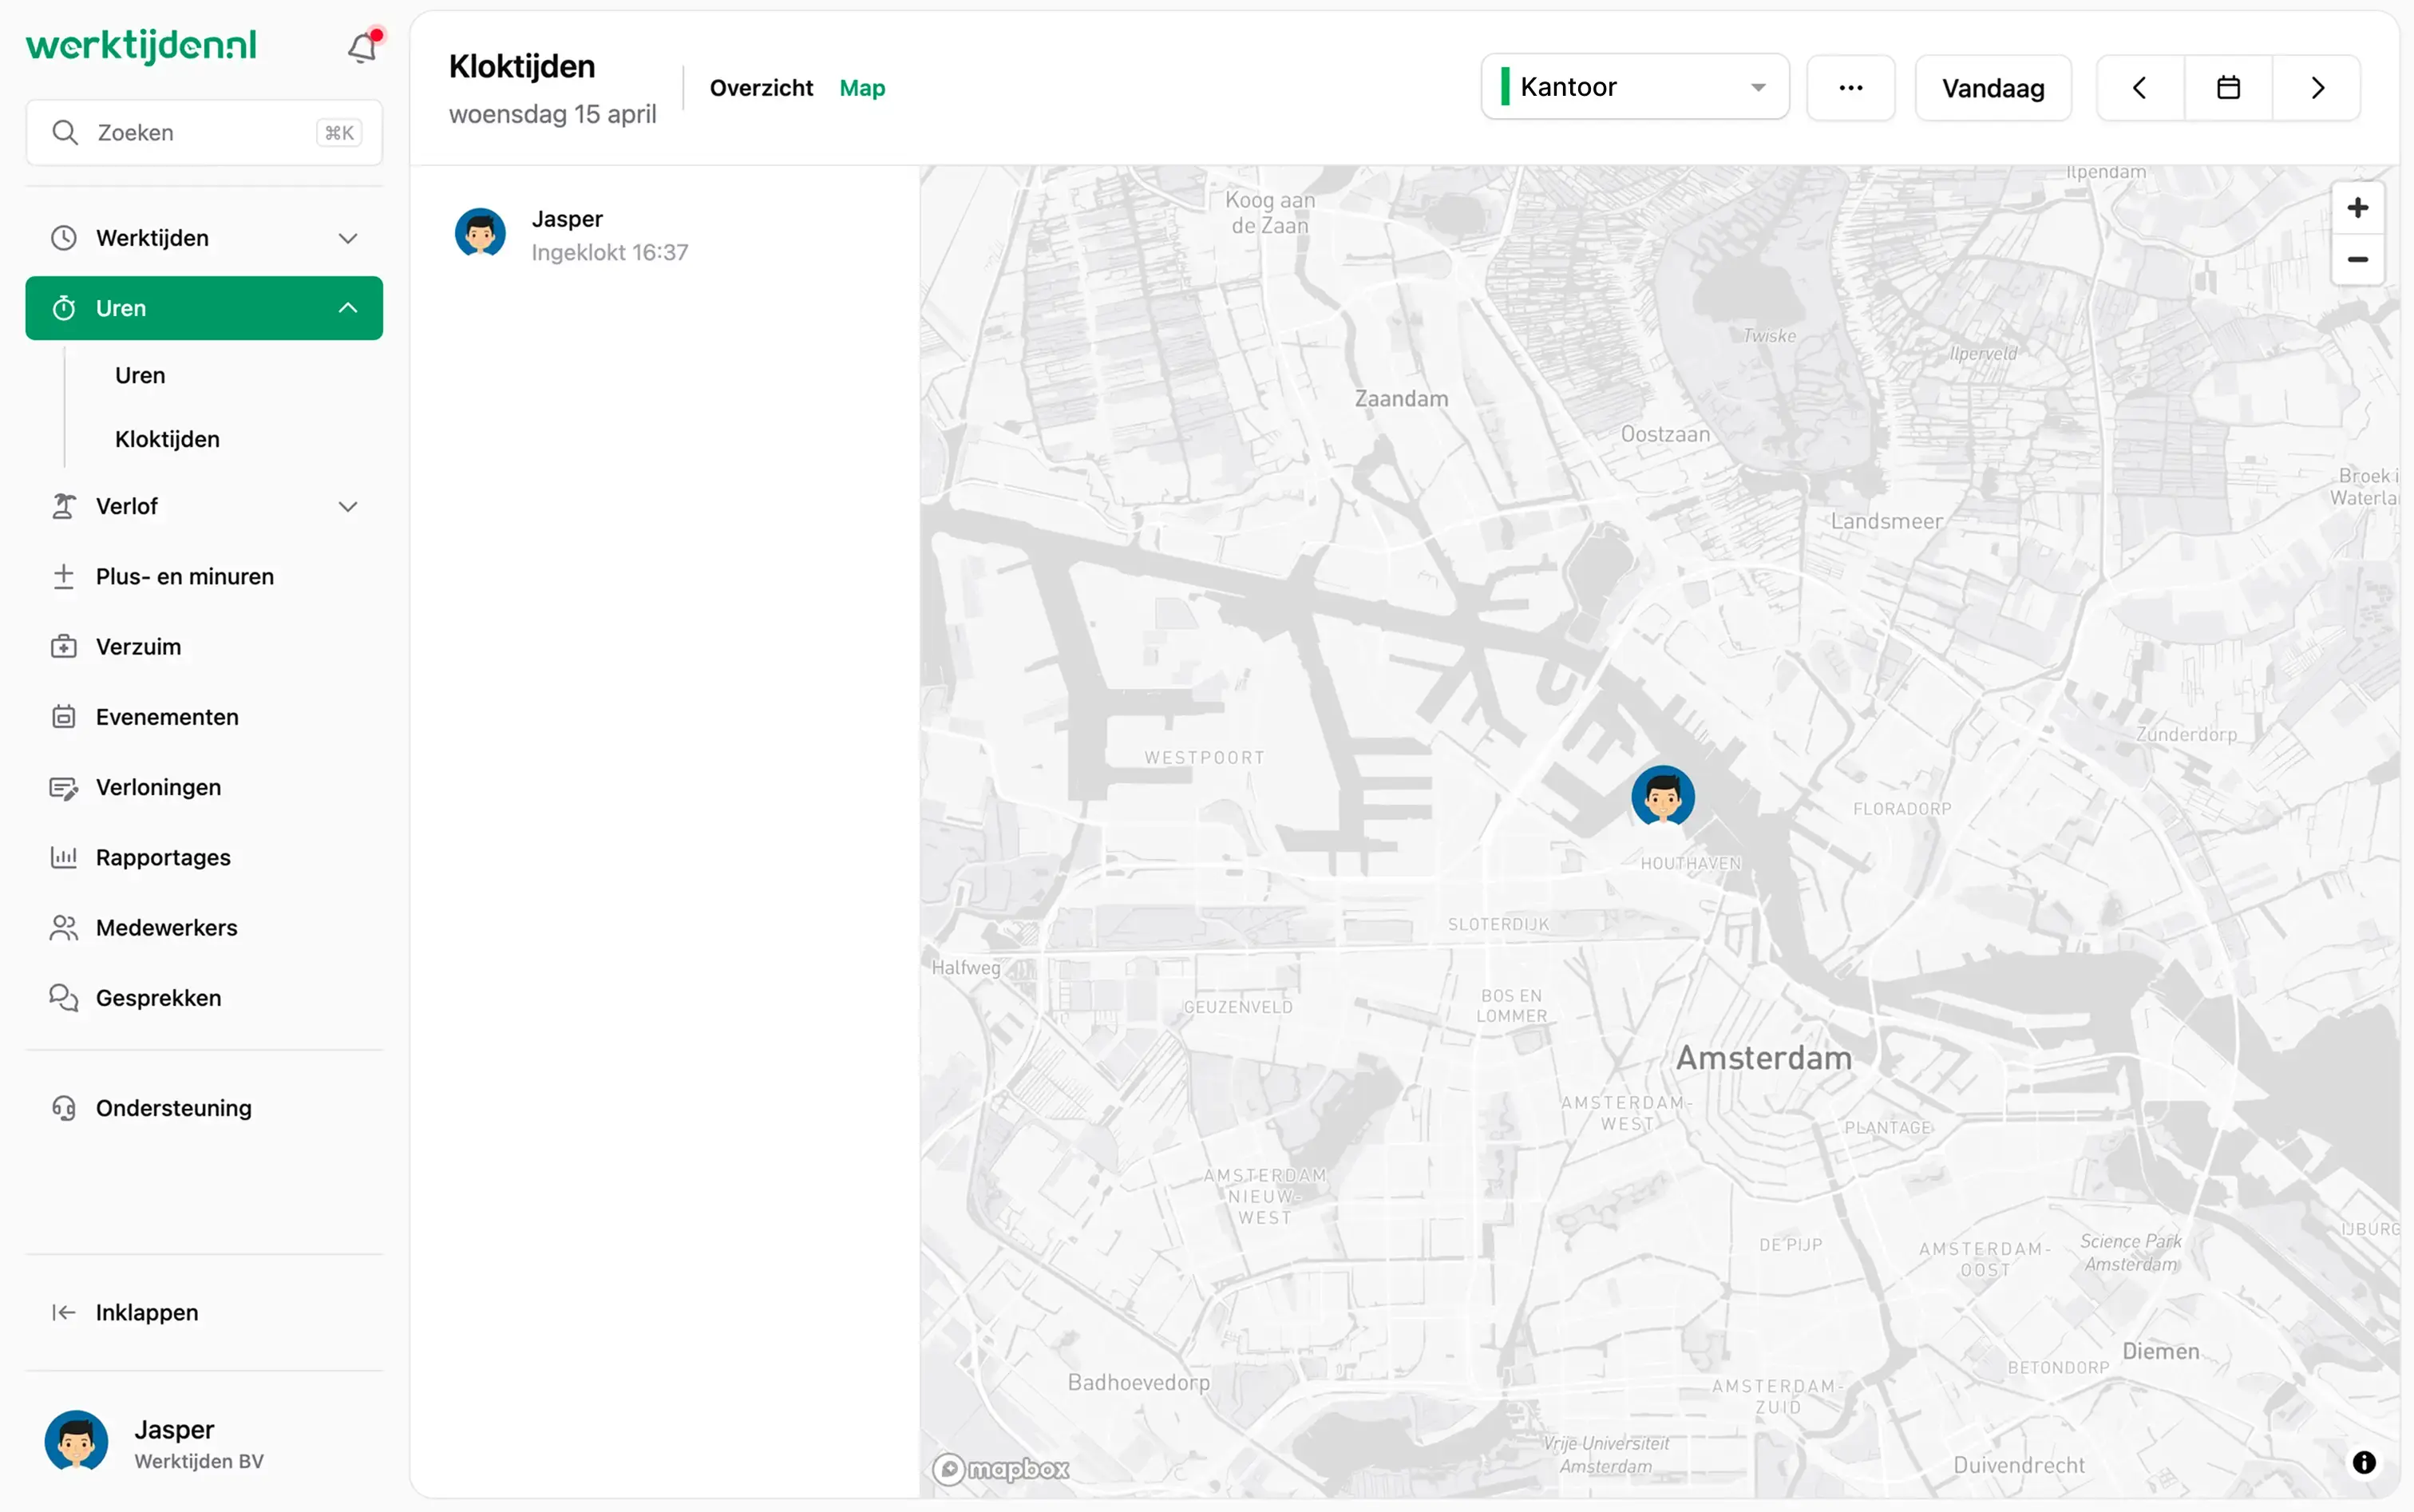Click the Verloningen icon in the sidebar
Viewport: 2414px width, 1512px height.
tap(63, 787)
